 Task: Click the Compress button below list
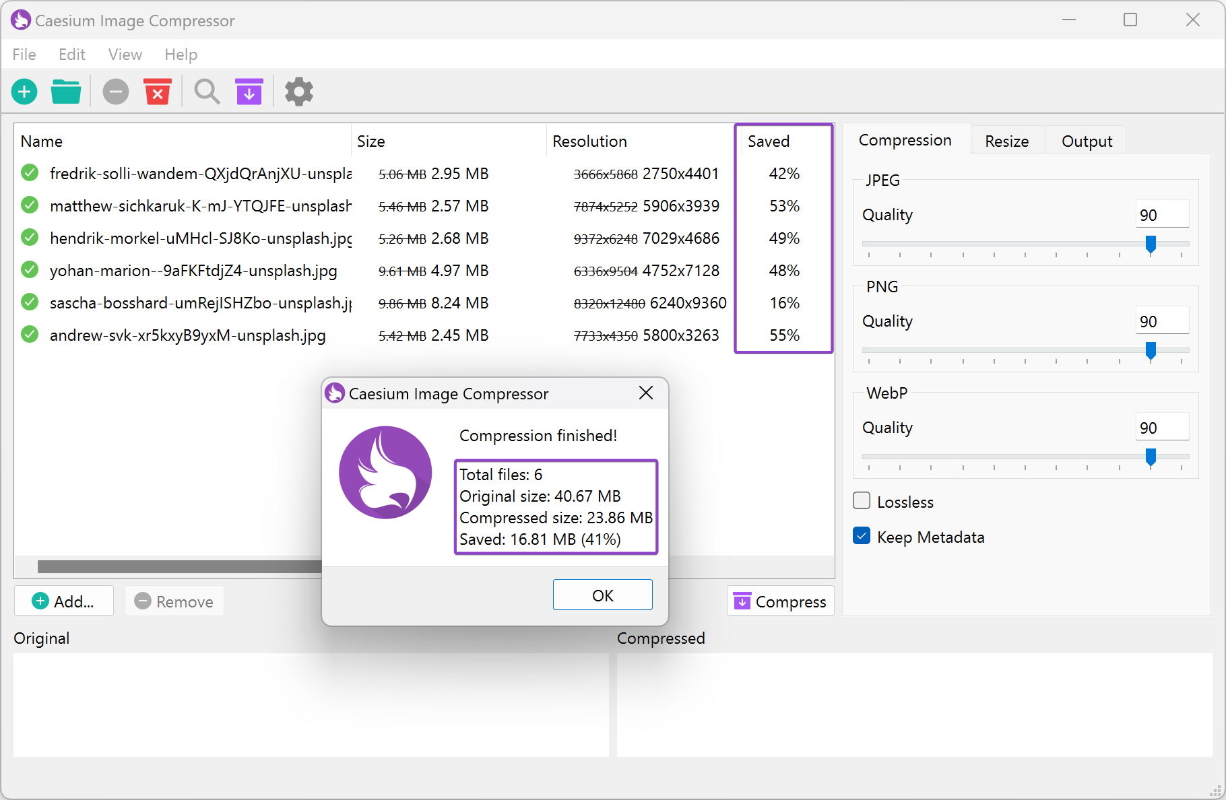tap(781, 601)
